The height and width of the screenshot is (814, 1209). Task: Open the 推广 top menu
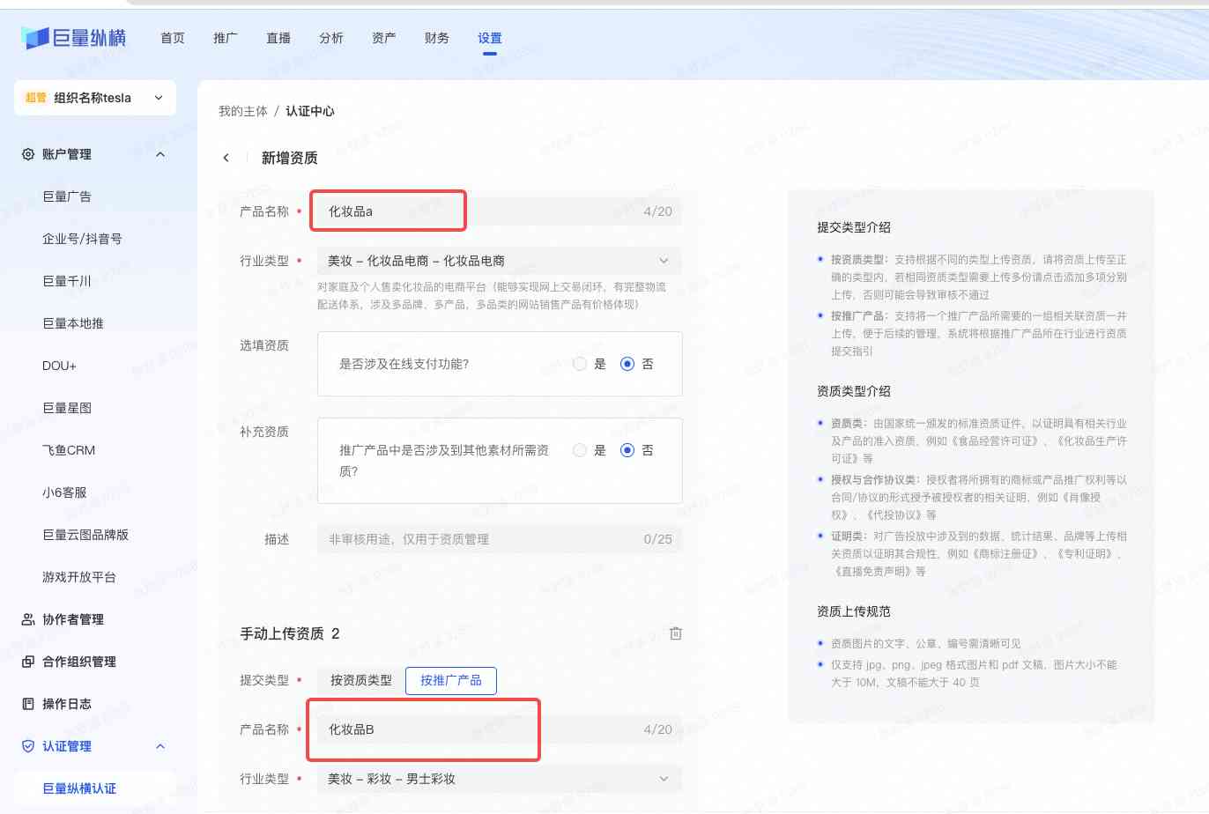click(226, 38)
